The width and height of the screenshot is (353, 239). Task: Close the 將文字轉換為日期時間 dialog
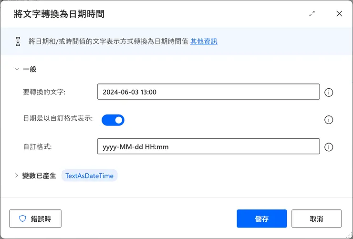[x=339, y=14]
